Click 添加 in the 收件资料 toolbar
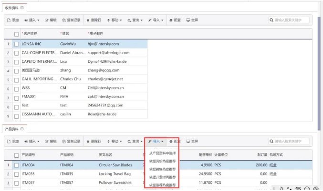The width and height of the screenshot is (323, 191). pyautogui.click(x=13, y=20)
